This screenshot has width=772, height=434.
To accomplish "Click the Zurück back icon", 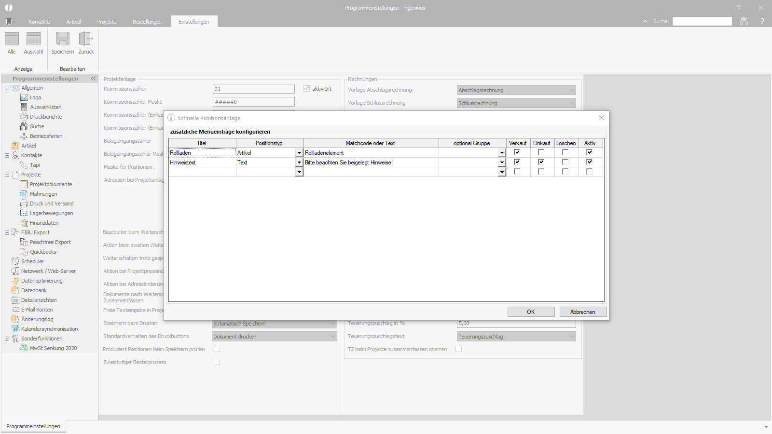I will 86,39.
